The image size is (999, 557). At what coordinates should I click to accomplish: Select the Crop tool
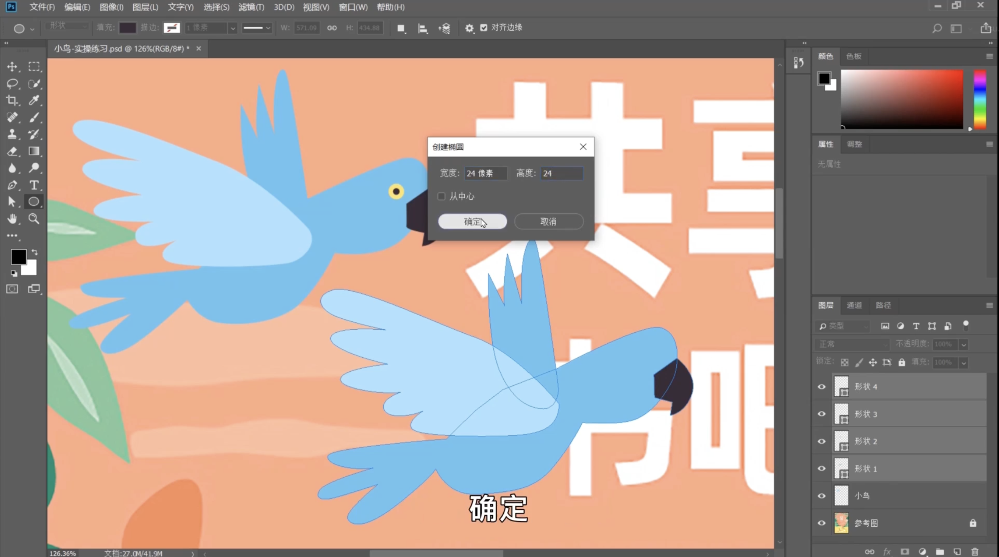[12, 100]
